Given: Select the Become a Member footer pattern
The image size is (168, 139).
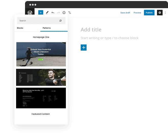Looking at the screenshot, I should pyautogui.click(x=41, y=98).
